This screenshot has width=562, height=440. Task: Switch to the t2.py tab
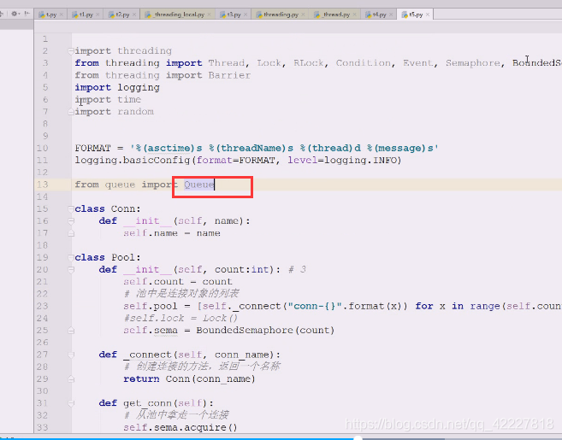click(x=121, y=15)
